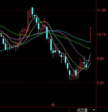Screen dimensions: 108x112
Task: Click the right end of the cyan moving average
Action: (90, 42)
